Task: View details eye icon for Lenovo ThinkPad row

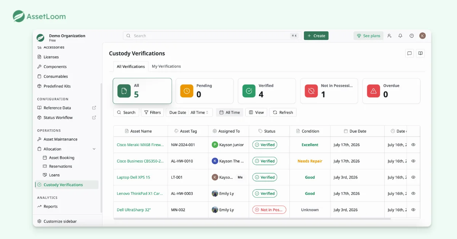Action: tap(413, 193)
